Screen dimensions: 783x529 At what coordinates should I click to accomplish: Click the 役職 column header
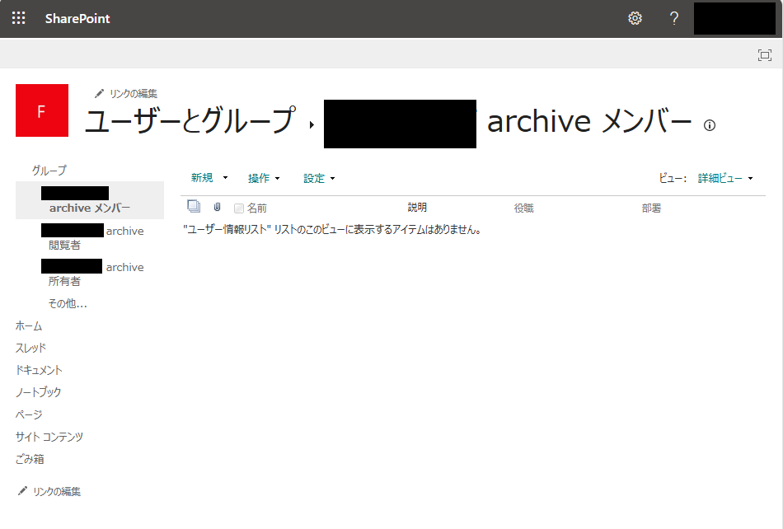coord(524,208)
